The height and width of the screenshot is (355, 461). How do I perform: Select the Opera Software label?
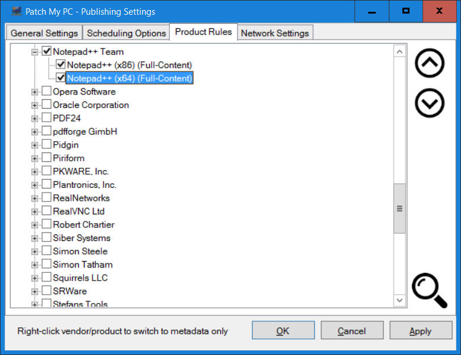pos(84,92)
